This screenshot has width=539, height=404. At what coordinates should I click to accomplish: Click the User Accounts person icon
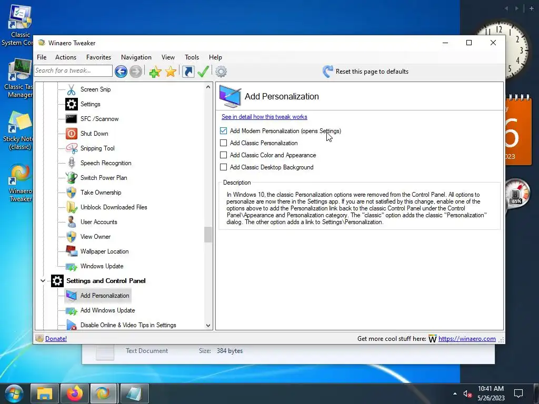point(72,222)
